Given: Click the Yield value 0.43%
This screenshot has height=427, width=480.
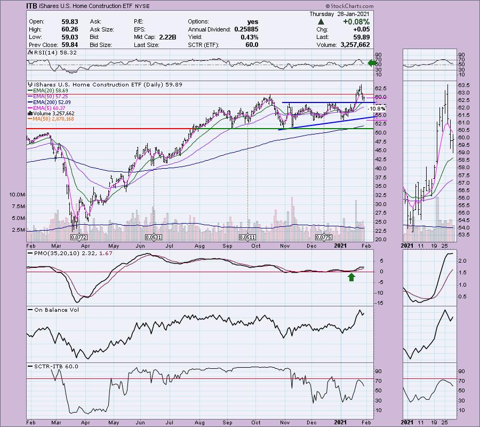Looking at the screenshot, I should click(249, 37).
